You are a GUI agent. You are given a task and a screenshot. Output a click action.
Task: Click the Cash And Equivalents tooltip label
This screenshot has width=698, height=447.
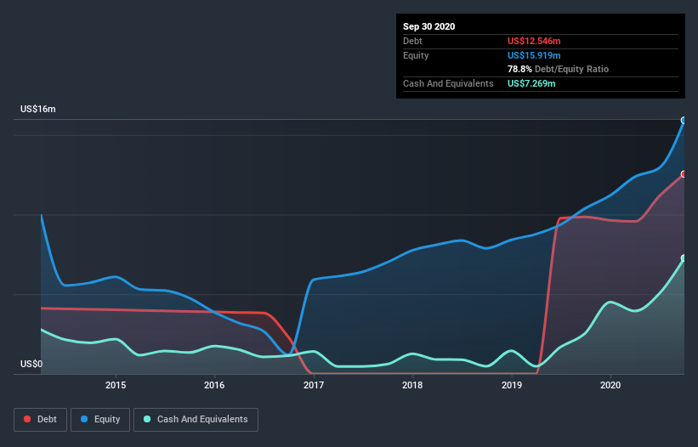[448, 83]
